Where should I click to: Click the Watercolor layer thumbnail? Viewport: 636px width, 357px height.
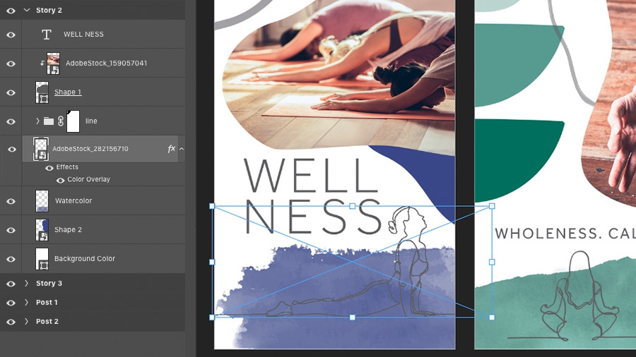pos(42,201)
